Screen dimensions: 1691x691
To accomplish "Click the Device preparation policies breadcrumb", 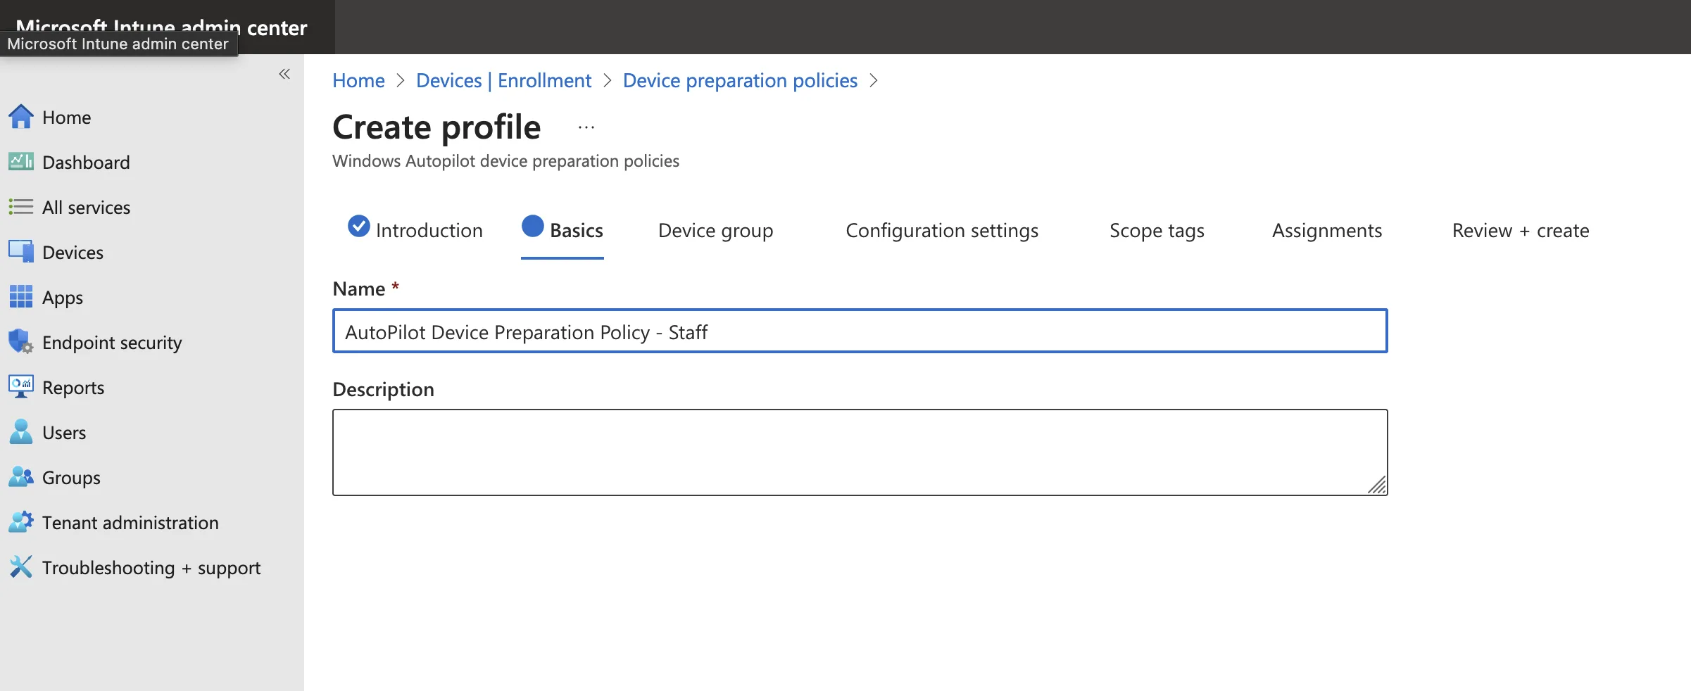I will coord(740,81).
